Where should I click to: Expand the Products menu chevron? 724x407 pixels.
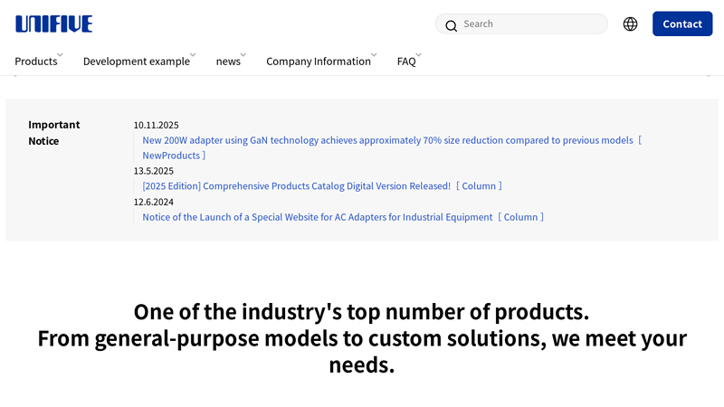[x=61, y=55]
